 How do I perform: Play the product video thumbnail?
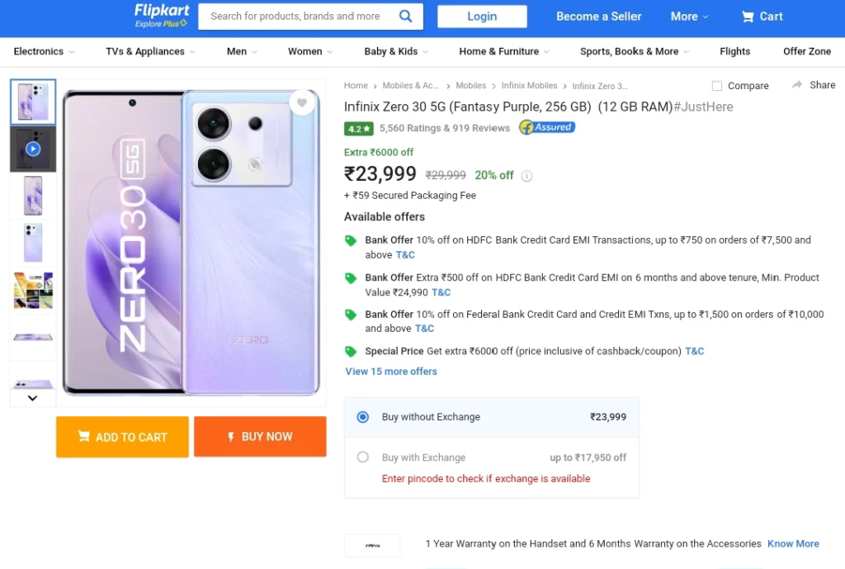point(33,149)
